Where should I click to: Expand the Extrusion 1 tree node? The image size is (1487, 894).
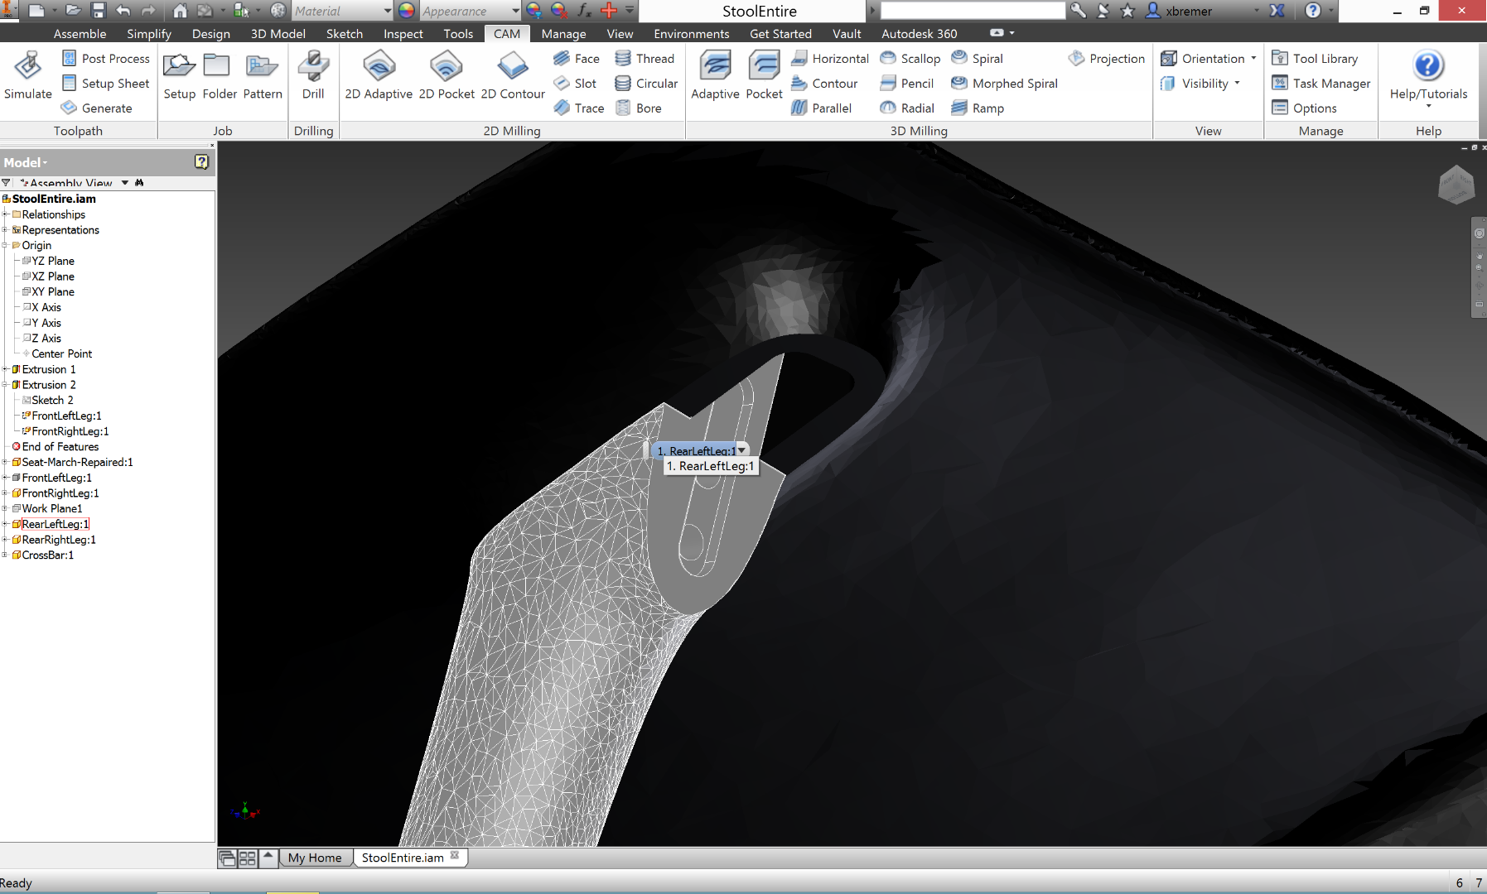pyautogui.click(x=5, y=369)
